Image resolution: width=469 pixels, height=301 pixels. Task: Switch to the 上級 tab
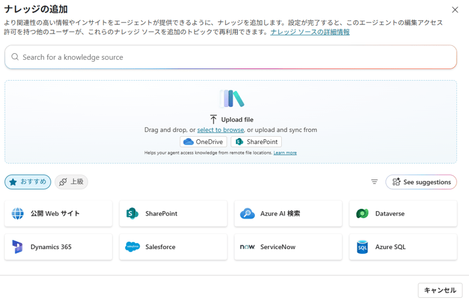coord(71,182)
